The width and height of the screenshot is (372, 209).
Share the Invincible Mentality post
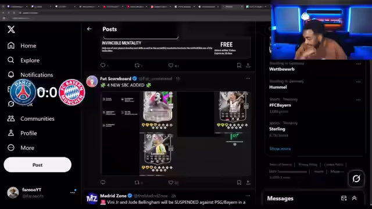tap(248, 65)
